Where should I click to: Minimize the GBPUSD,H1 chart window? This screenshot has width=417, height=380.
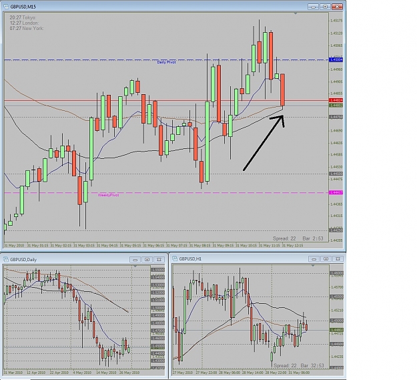314,258
